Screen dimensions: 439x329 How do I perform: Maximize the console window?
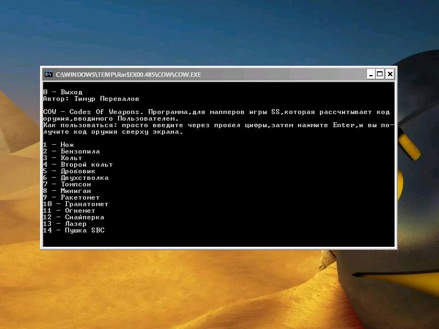pos(380,74)
